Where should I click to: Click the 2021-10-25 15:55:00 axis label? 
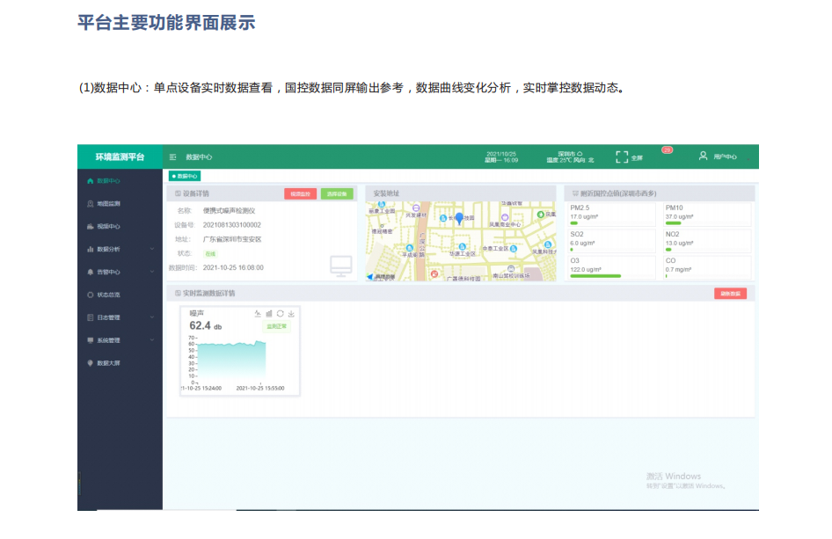coord(260,389)
